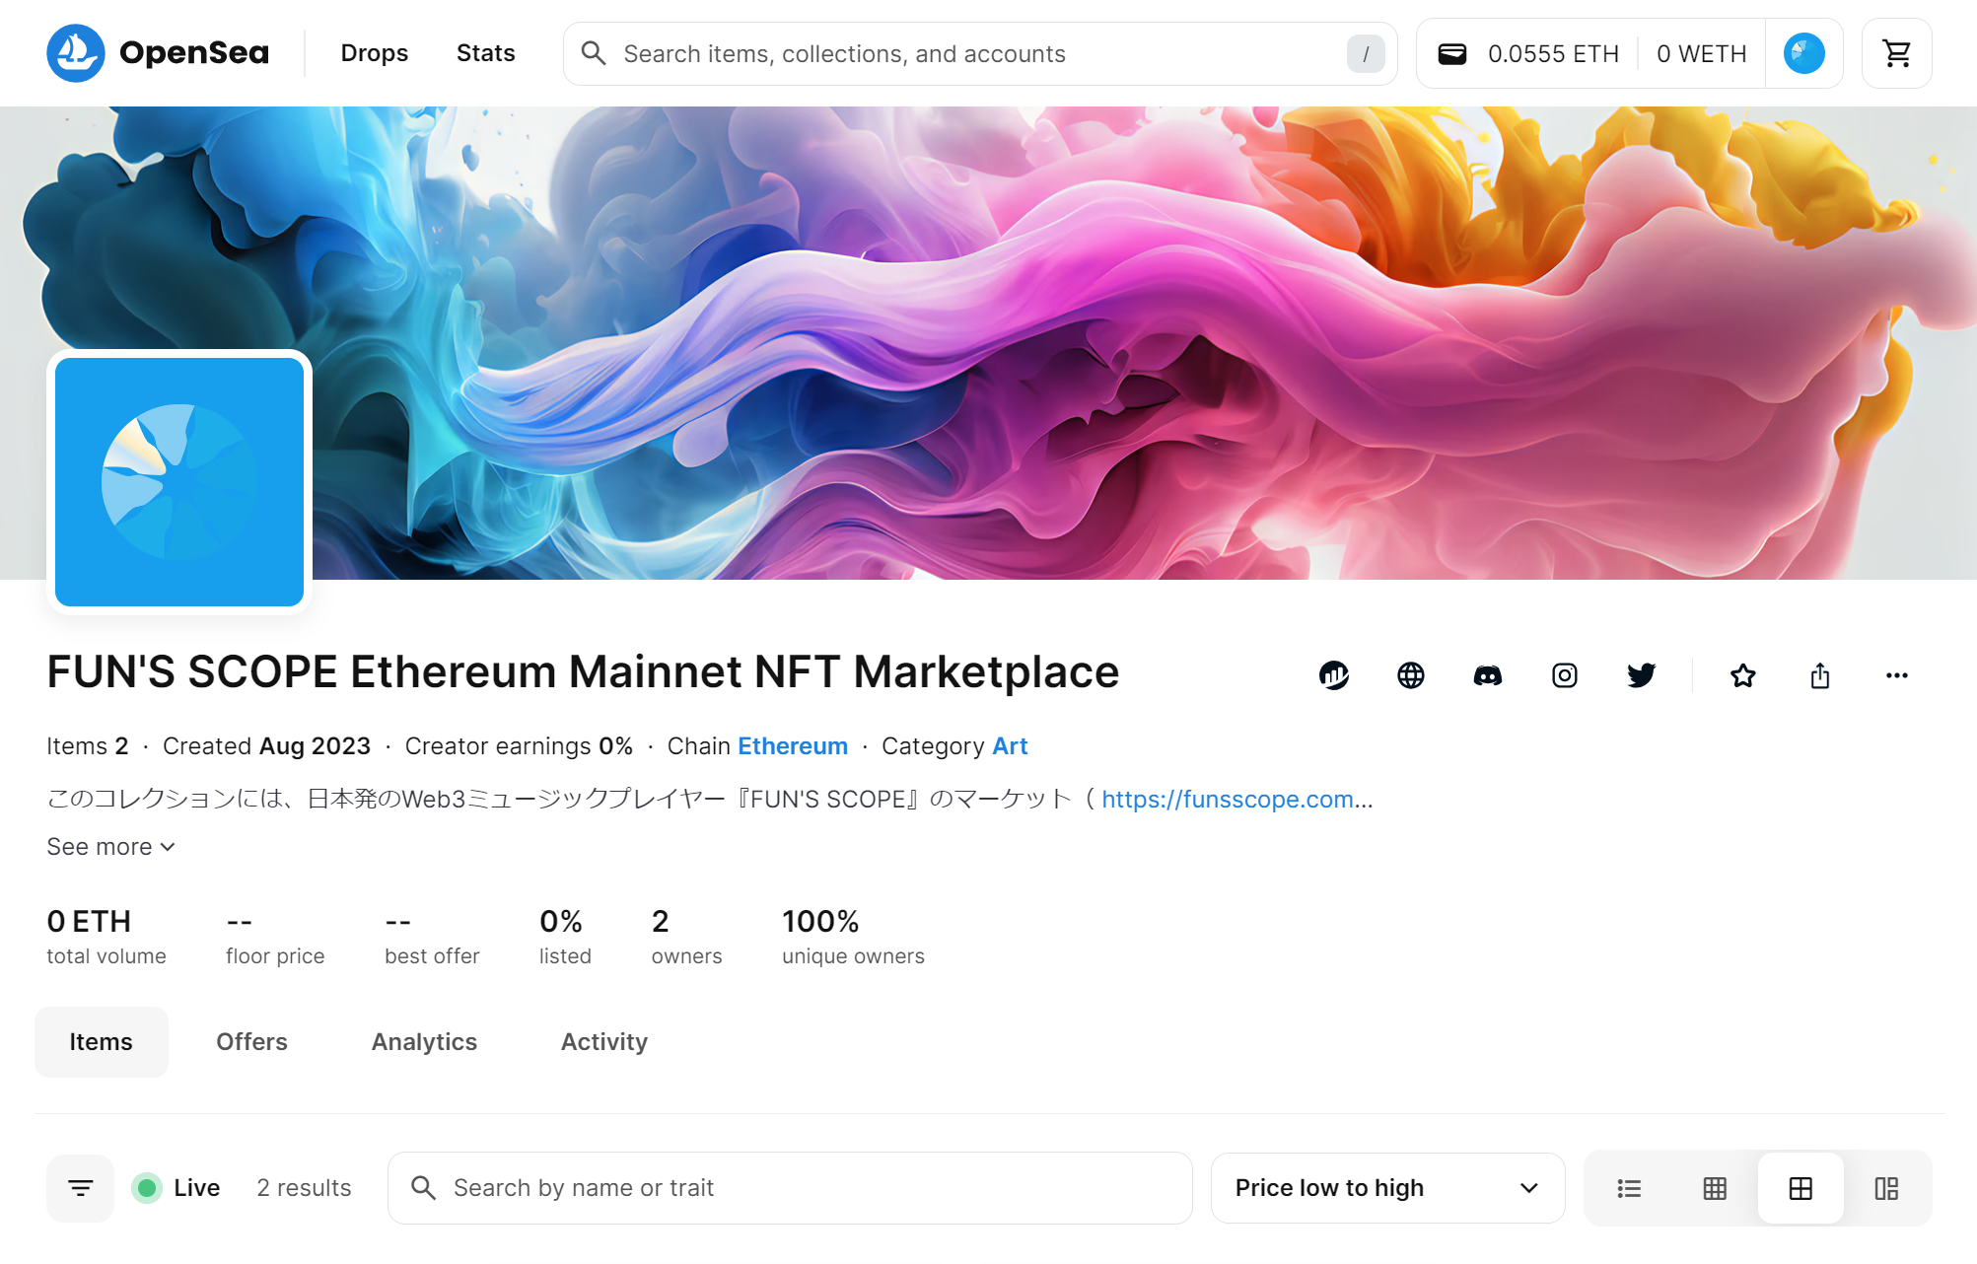Viewport: 1977px width, 1264px height.
Task: Open the three-dot more options menu
Action: point(1896,675)
